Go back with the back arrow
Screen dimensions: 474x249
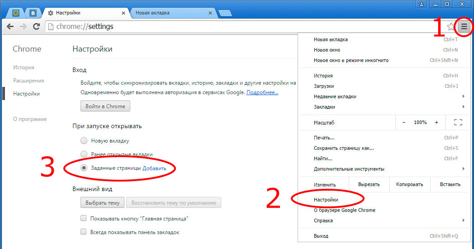[x=10, y=27]
